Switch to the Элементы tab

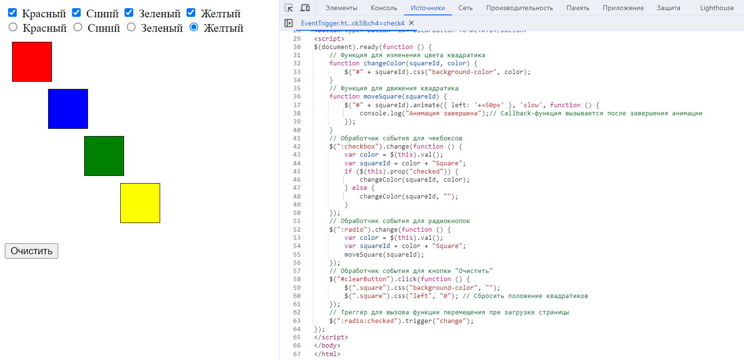click(341, 8)
